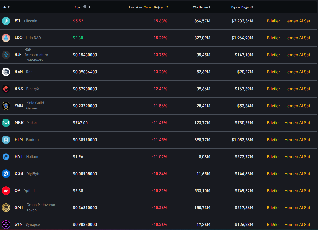
Task: Open Bilgiler for Filecoin
Action: coord(273,21)
